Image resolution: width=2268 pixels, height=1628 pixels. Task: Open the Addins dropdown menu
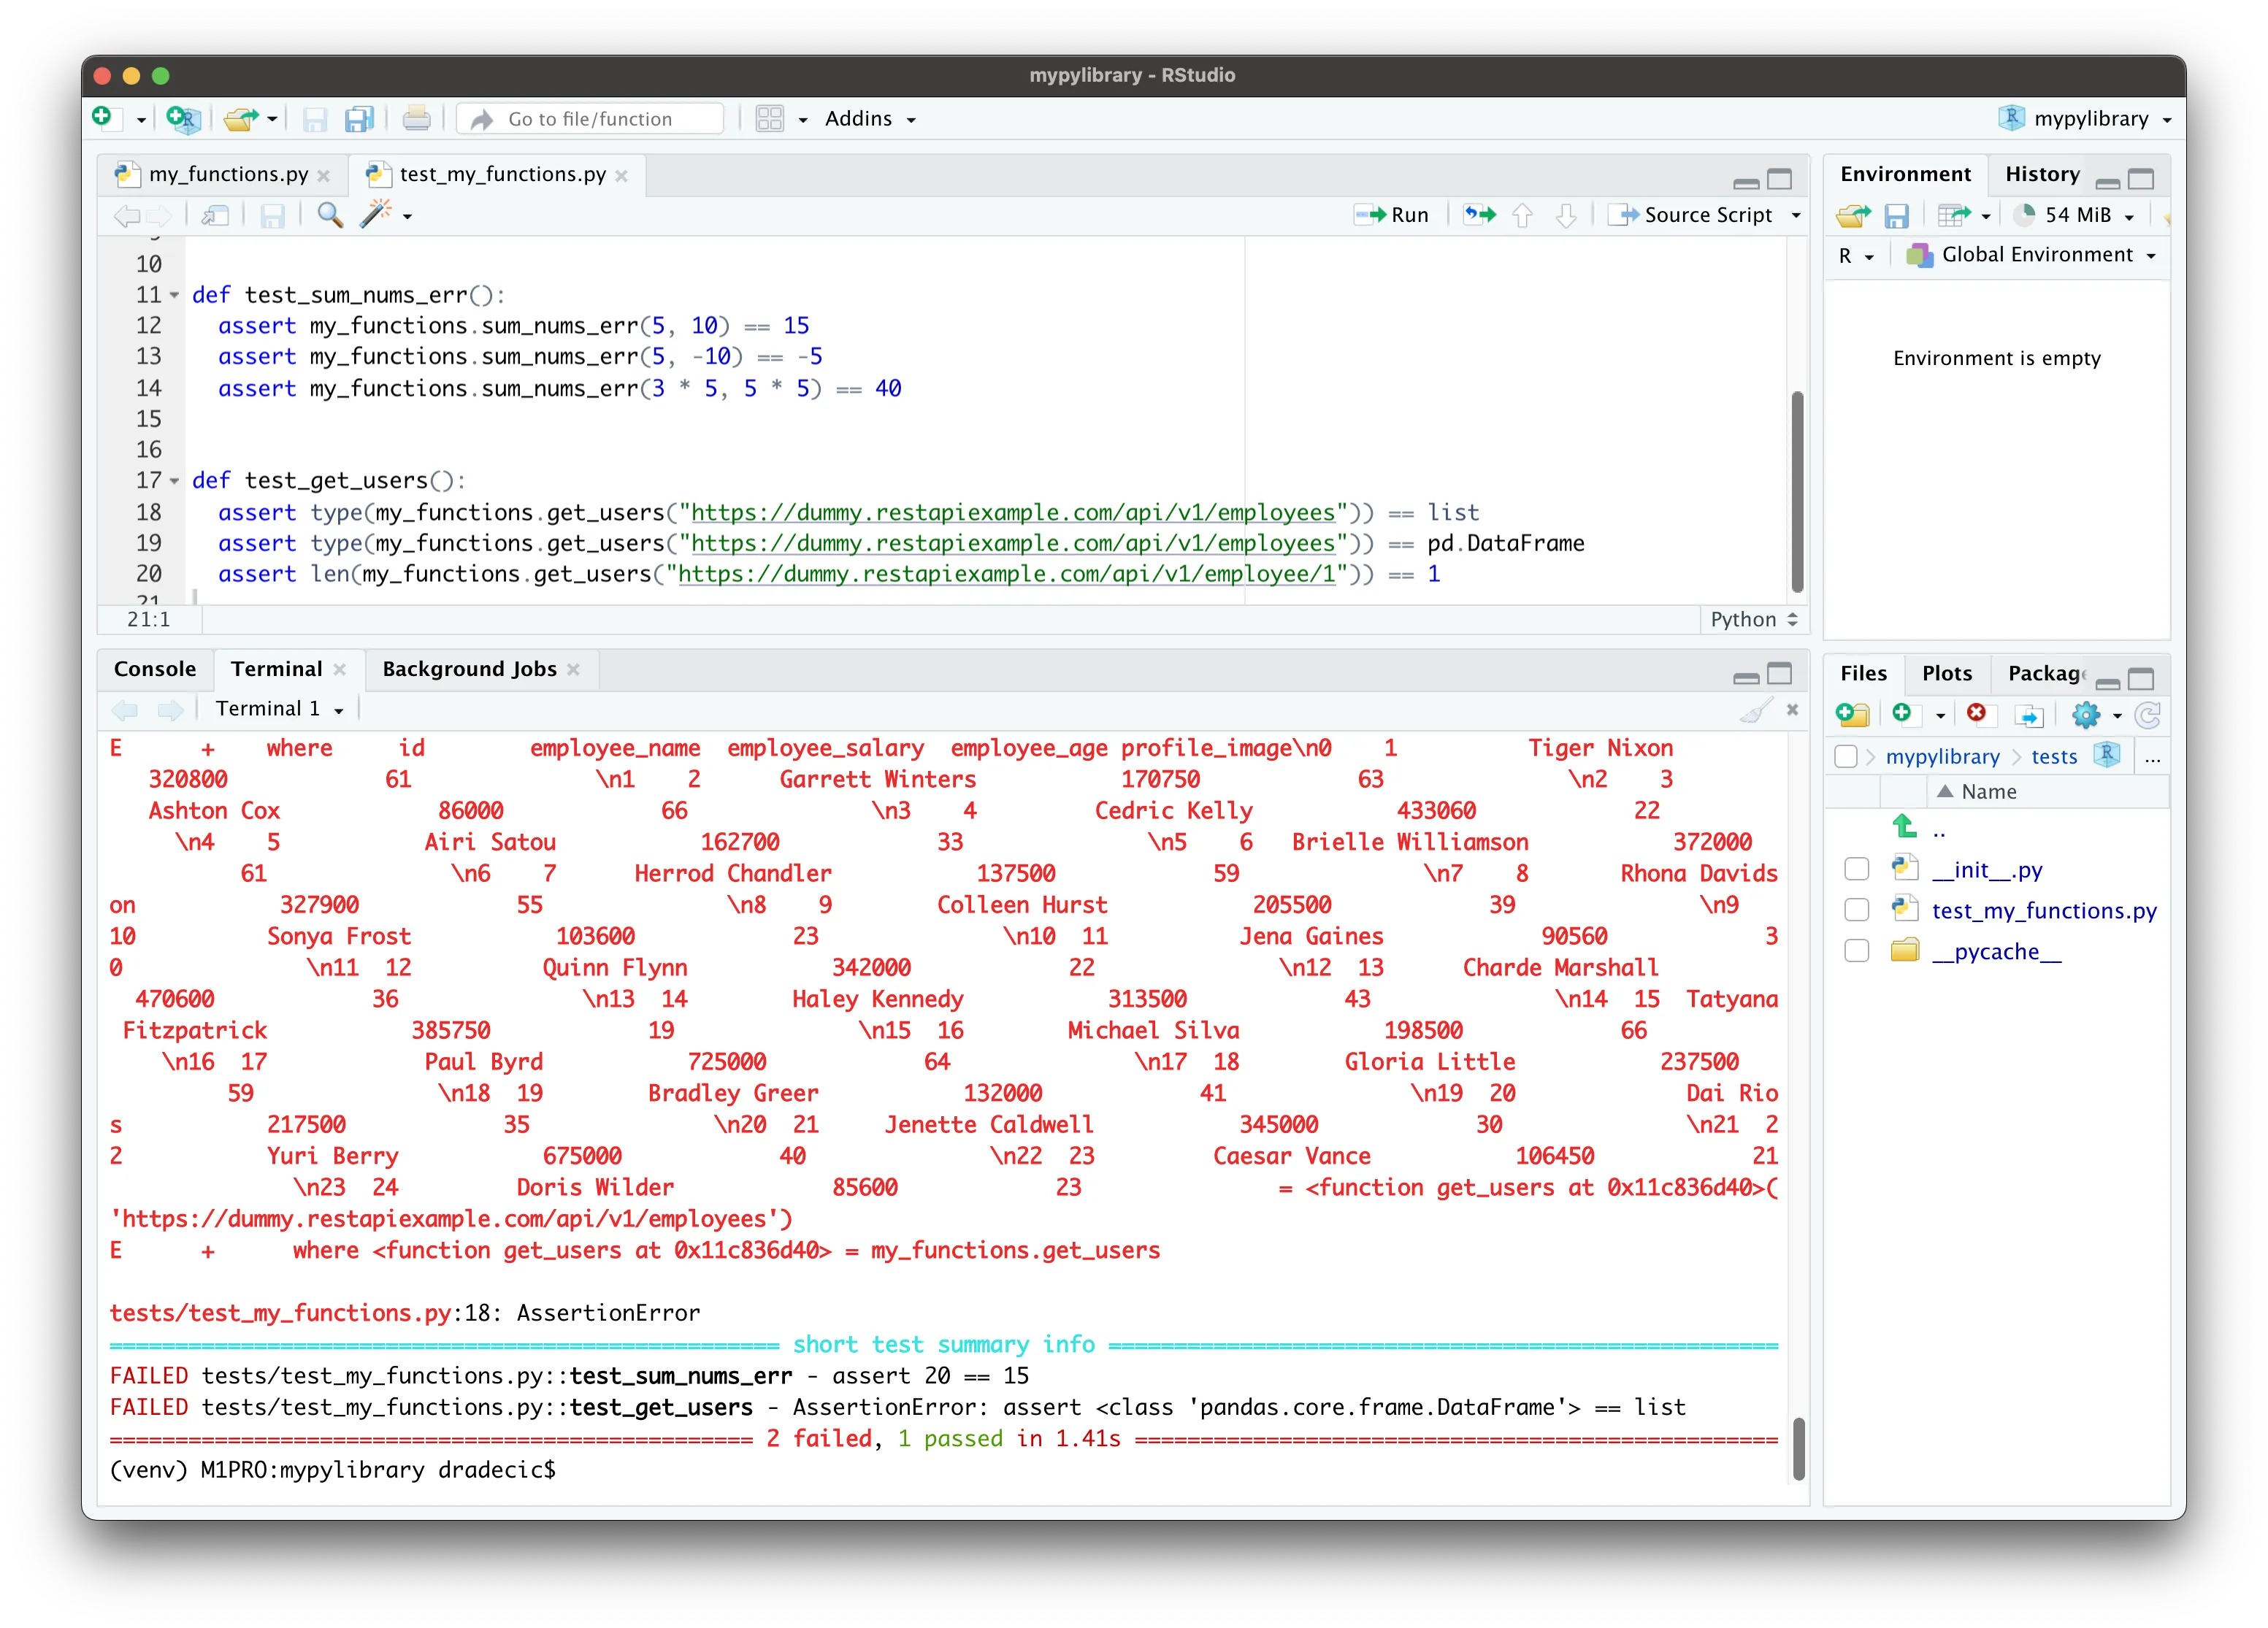click(870, 119)
